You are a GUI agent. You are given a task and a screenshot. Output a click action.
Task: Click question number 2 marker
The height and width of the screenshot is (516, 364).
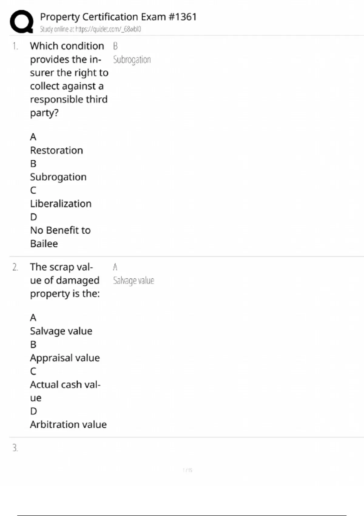(x=15, y=267)
